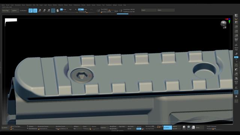Click the MergeDown button
This screenshot has height=135, width=240.
coord(113,127)
